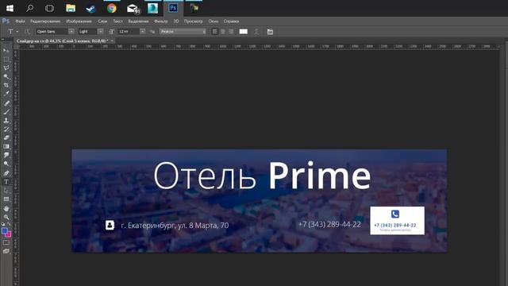Select the Eraser tool
Screen dimensions: 508x286
tap(6, 137)
